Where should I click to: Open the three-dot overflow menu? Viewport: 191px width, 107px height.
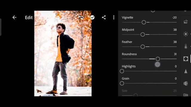[x=114, y=18]
